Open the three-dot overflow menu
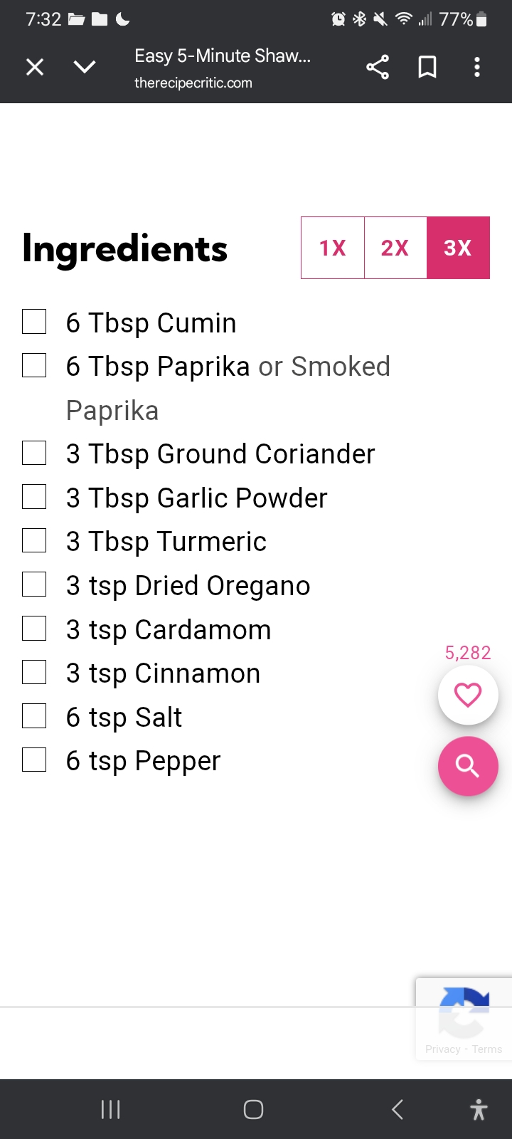 (x=477, y=67)
